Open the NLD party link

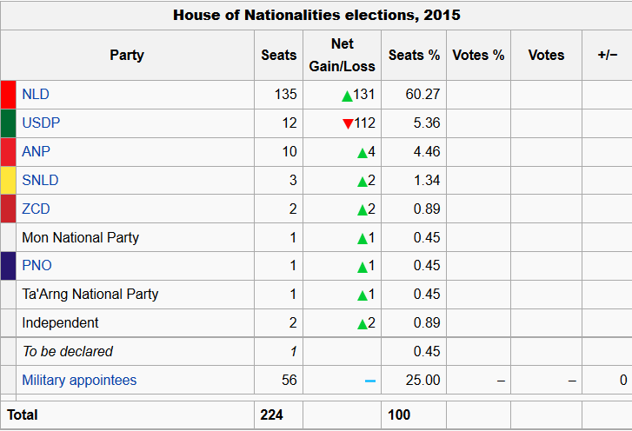36,95
